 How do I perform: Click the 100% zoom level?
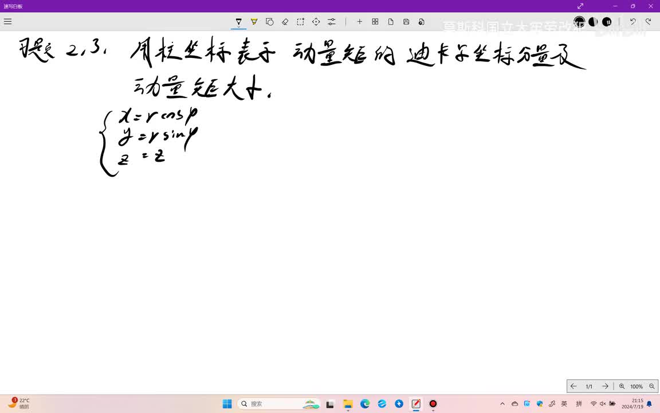[637, 387]
